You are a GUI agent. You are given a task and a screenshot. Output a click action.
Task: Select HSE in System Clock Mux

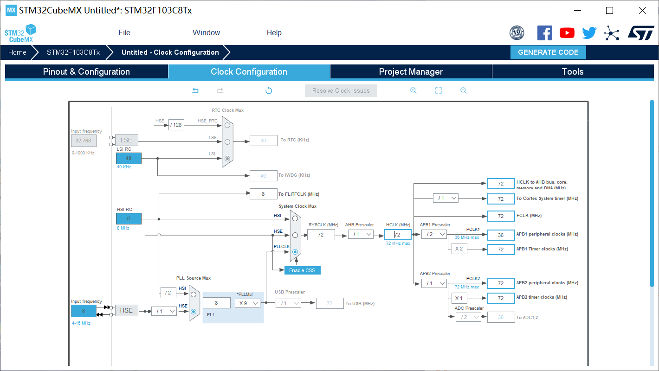click(x=295, y=235)
